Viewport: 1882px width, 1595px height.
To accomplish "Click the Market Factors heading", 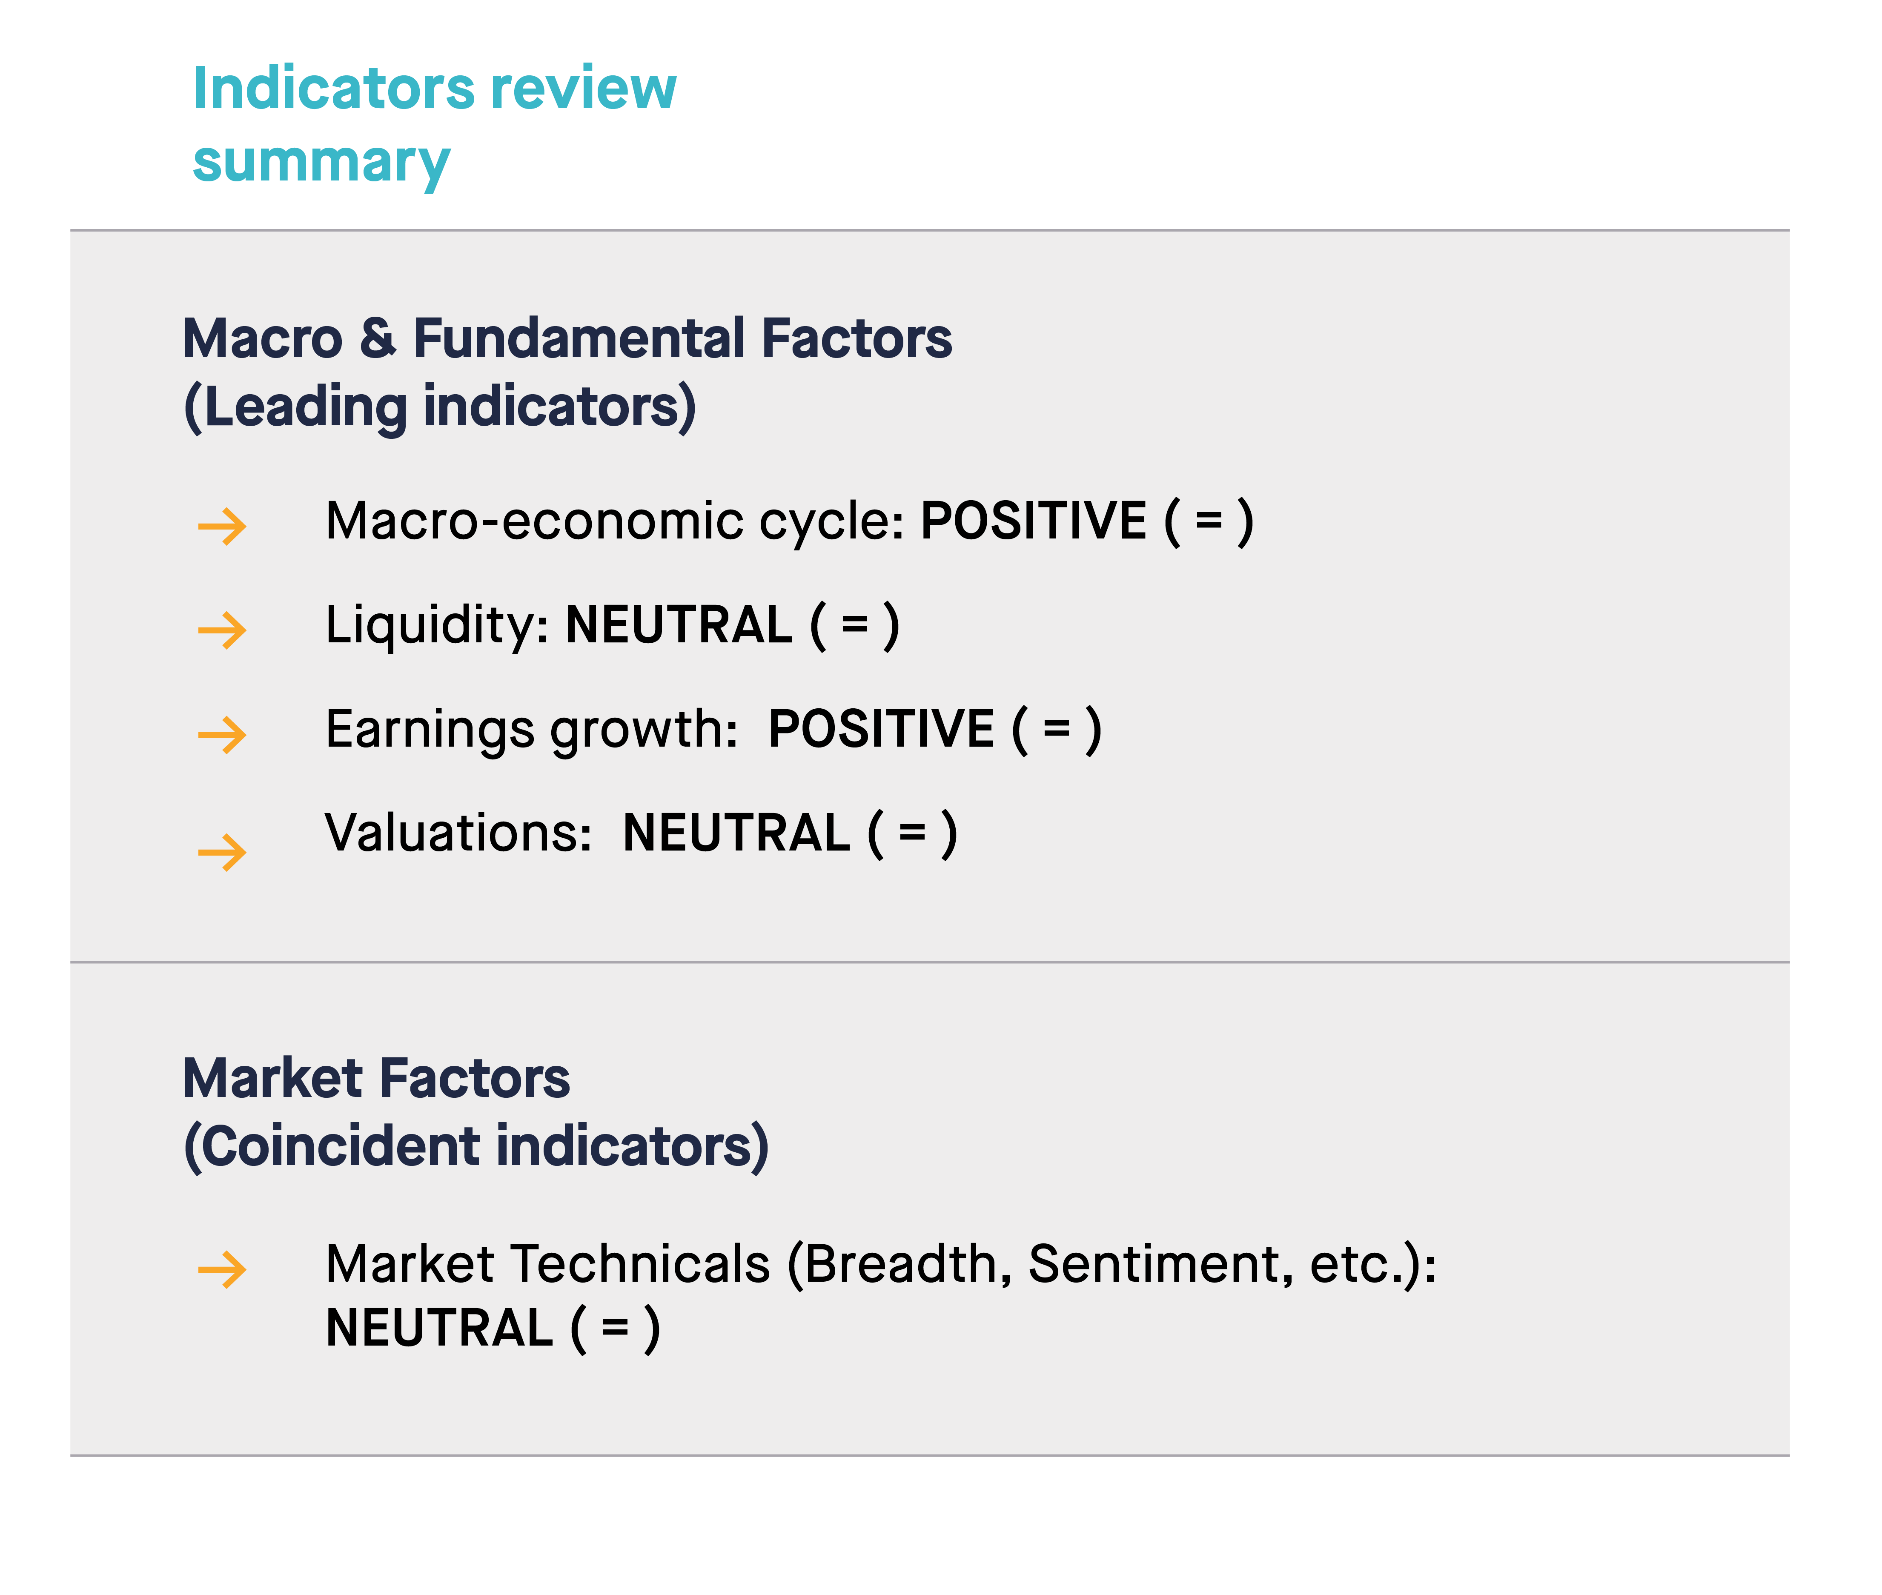I will (376, 1078).
